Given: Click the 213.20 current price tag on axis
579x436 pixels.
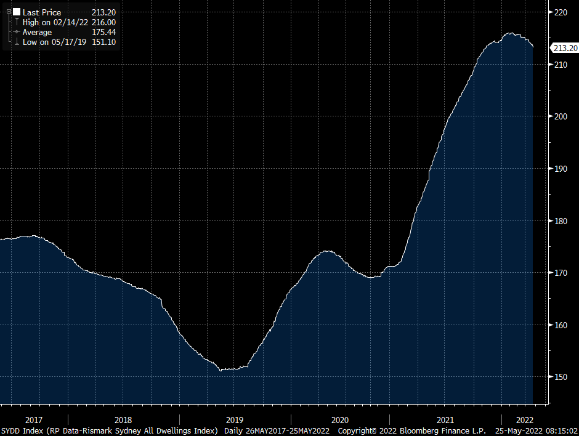Looking at the screenshot, I should [565, 48].
